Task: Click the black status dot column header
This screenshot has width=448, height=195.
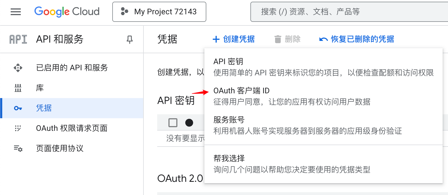Action: [x=189, y=123]
